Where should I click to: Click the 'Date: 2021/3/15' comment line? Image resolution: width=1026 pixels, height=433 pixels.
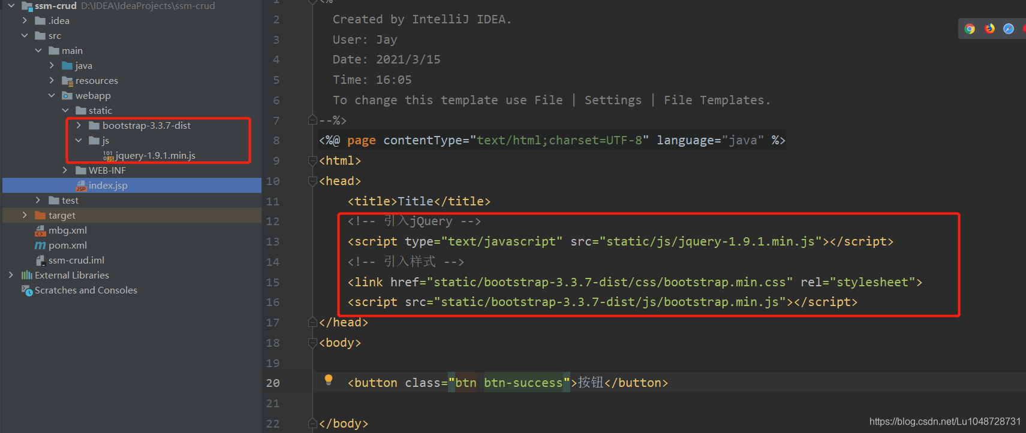(x=387, y=59)
